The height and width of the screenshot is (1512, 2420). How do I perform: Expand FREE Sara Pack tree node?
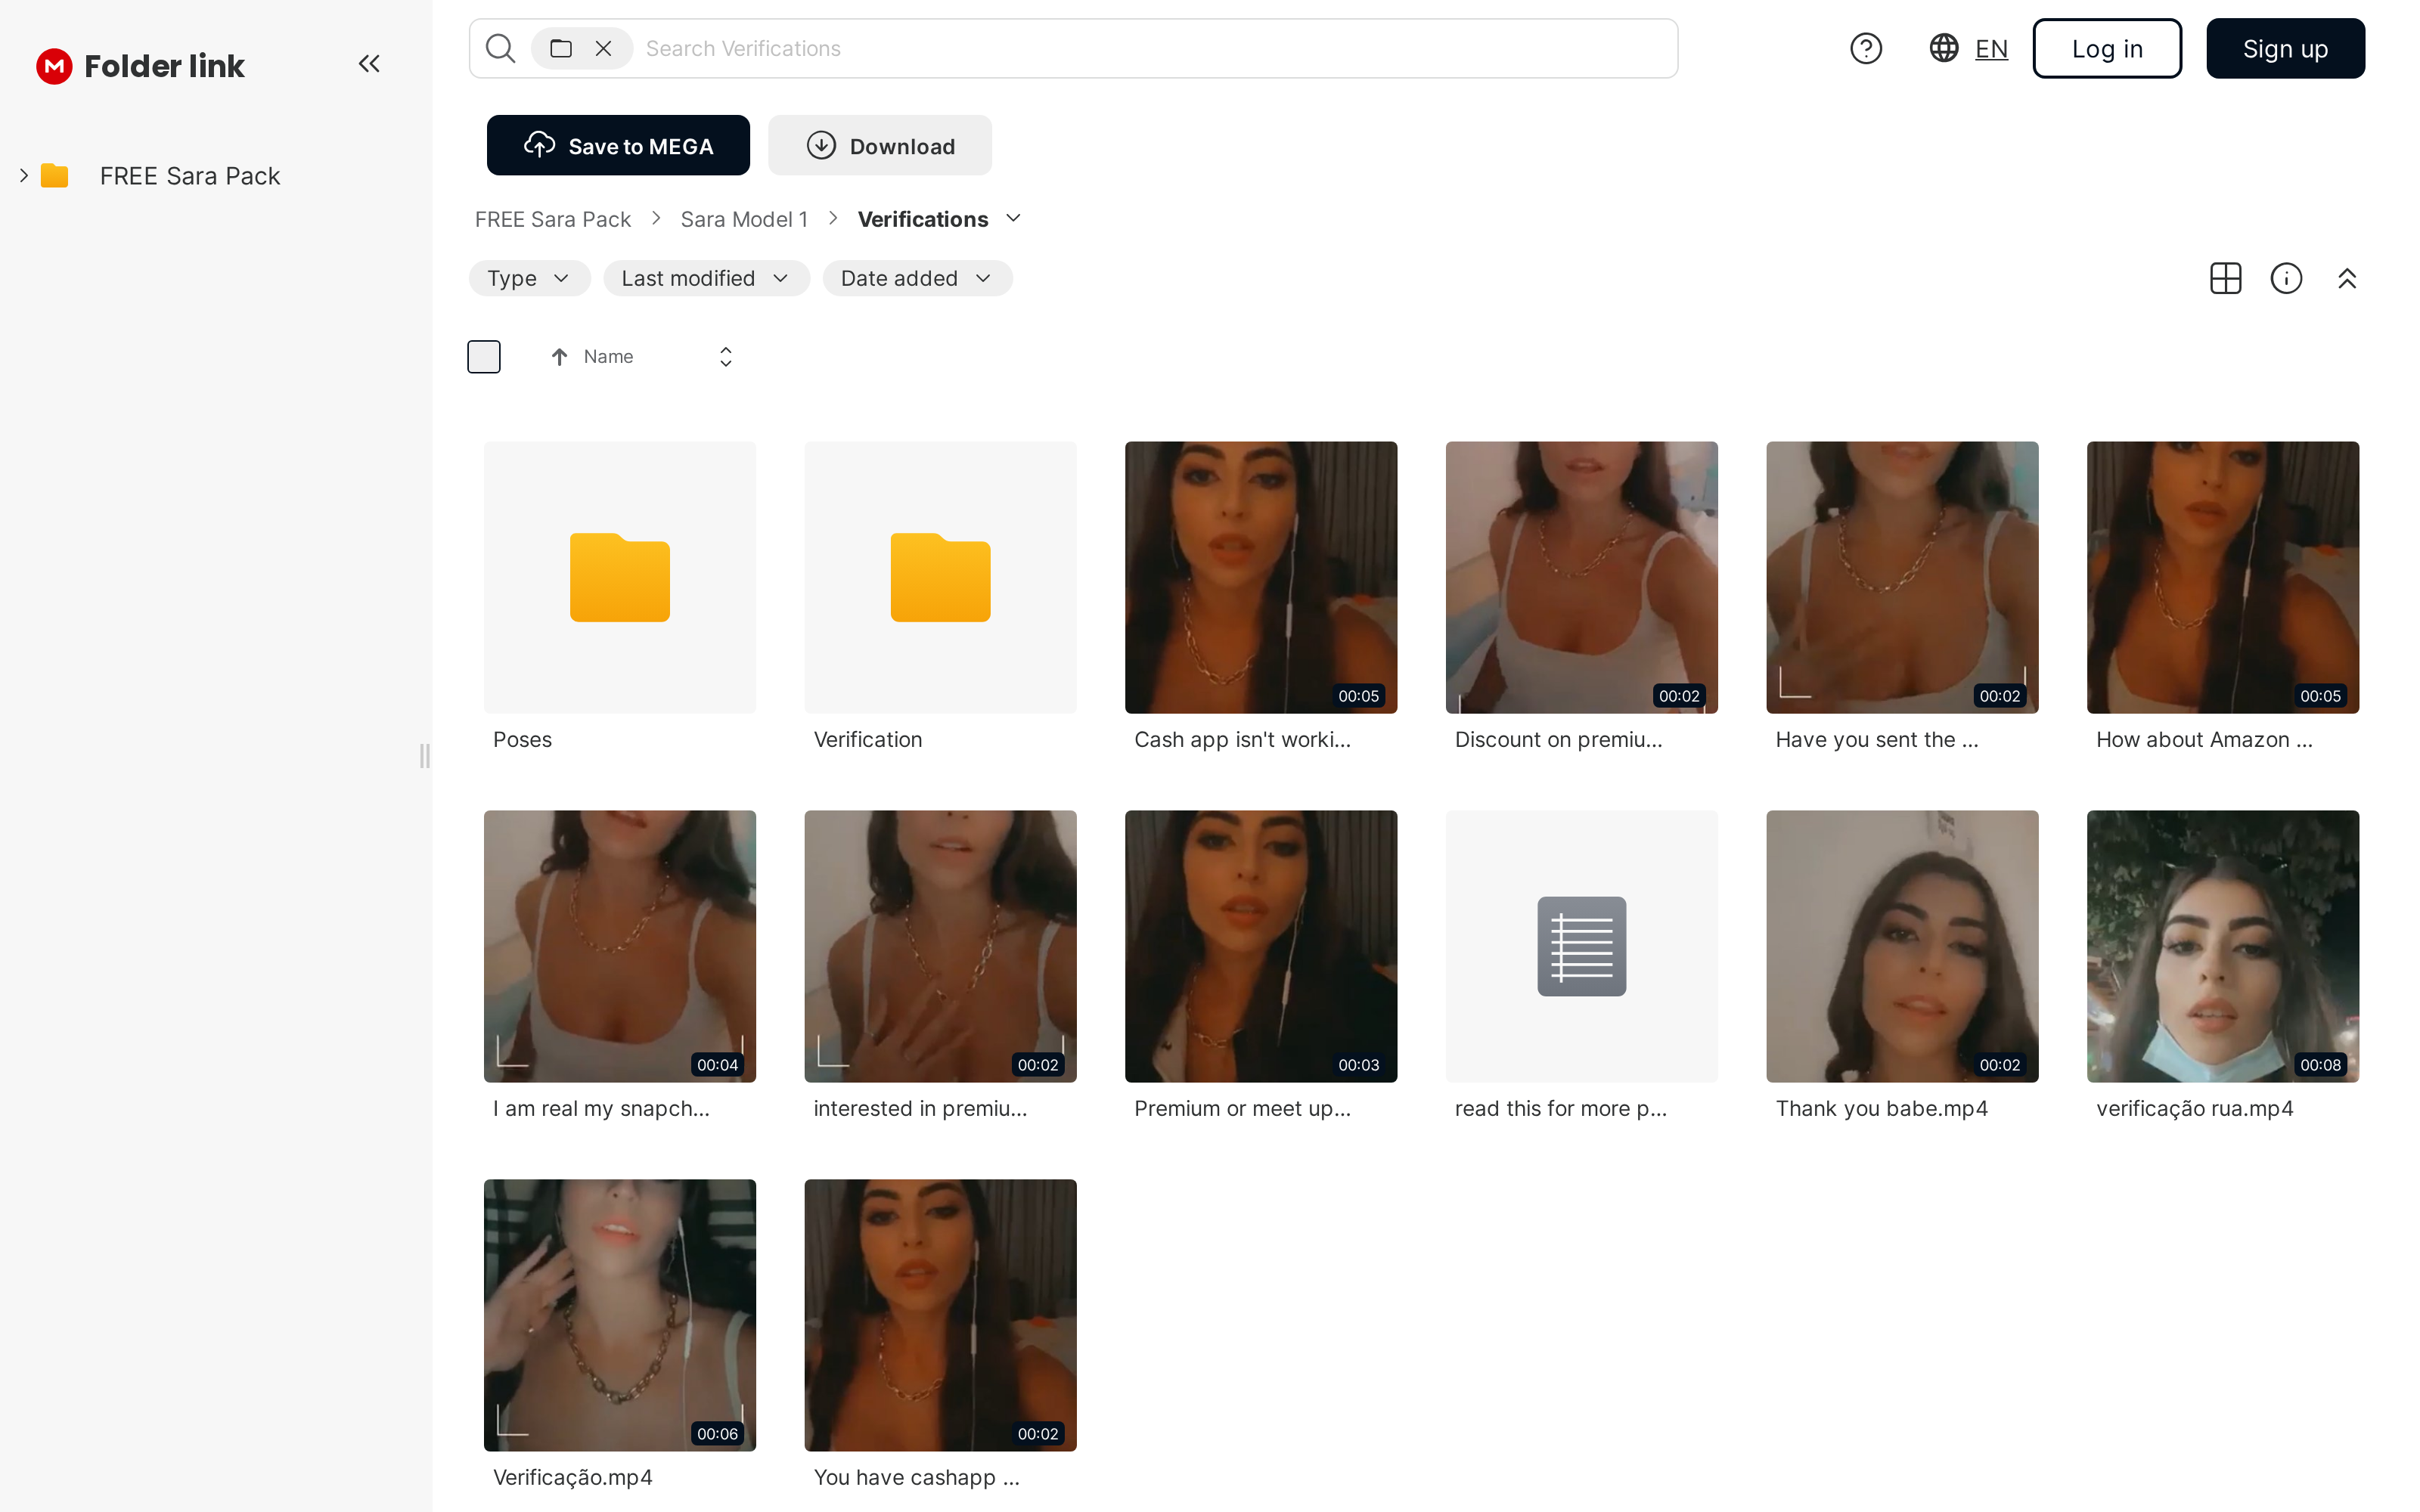(23, 176)
